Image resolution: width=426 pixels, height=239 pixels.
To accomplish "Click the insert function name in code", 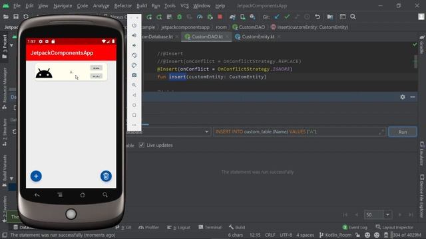I will 178,77.
